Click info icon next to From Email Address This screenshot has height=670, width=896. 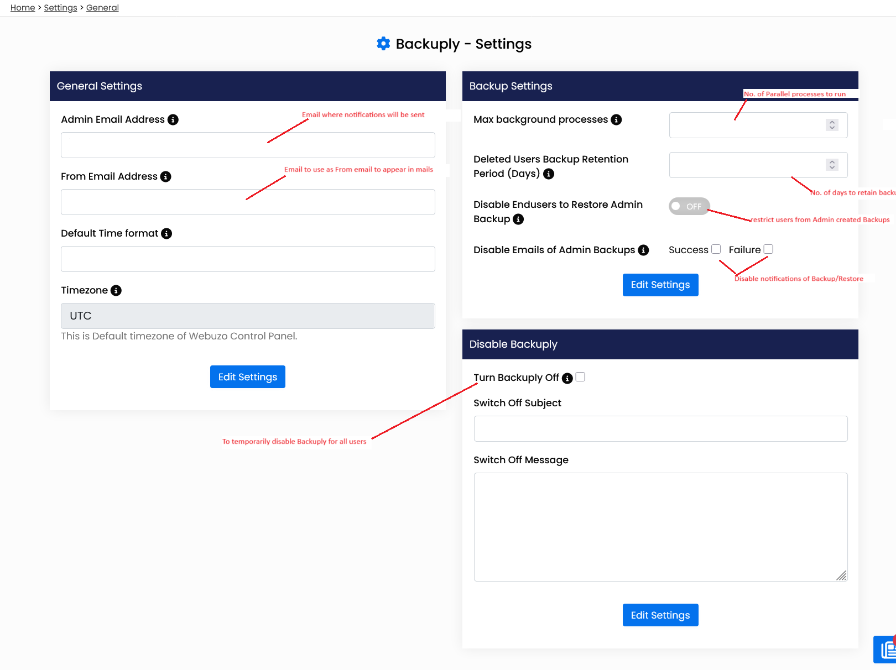pos(166,177)
